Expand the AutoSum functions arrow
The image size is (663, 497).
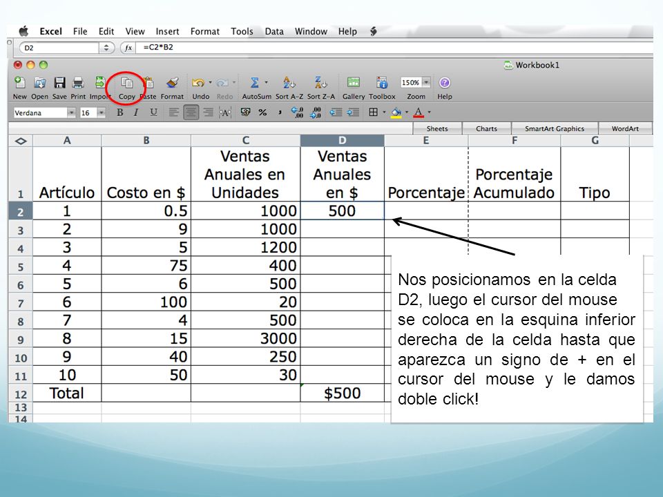tap(267, 82)
